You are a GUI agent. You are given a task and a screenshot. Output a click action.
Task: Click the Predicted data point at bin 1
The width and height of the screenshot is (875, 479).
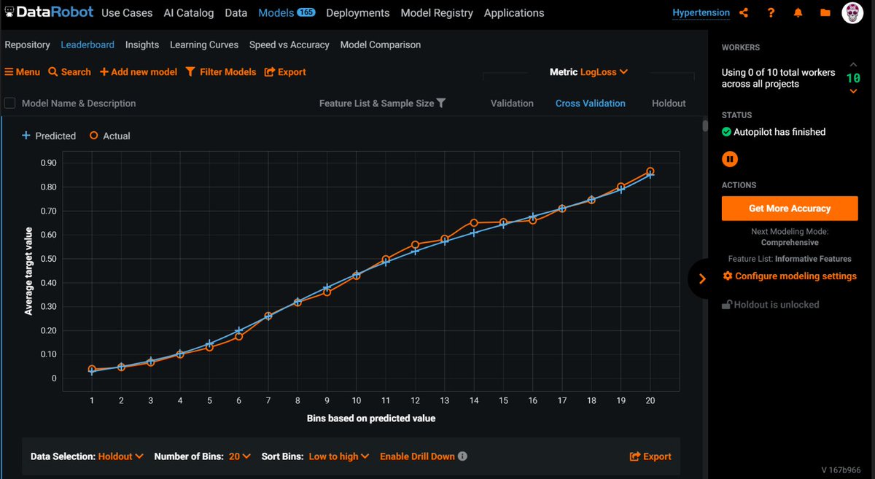pyautogui.click(x=92, y=372)
